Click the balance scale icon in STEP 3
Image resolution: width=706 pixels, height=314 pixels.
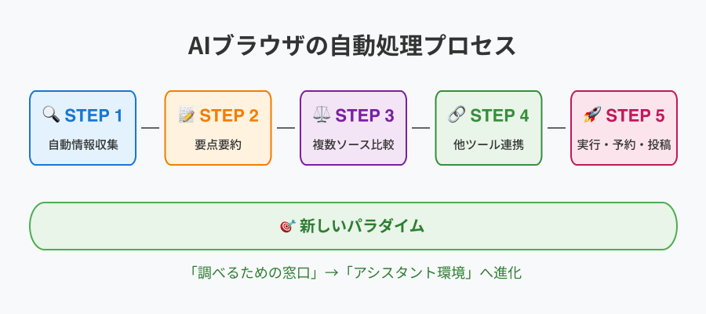[x=322, y=115]
